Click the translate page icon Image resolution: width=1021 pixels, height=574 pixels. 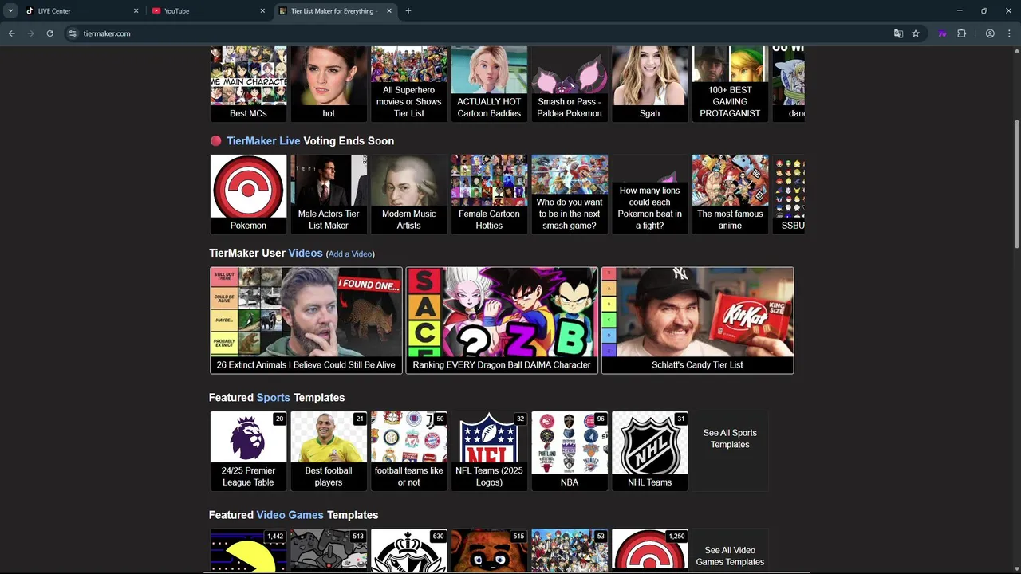(x=898, y=33)
